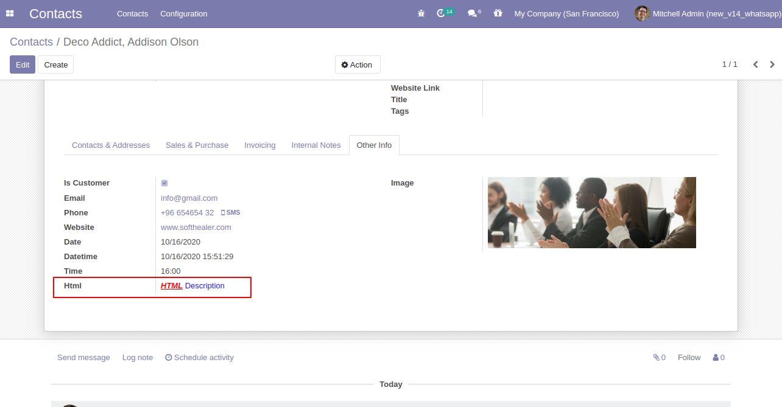Click the Time value 16:00
782x407 pixels.
point(171,271)
